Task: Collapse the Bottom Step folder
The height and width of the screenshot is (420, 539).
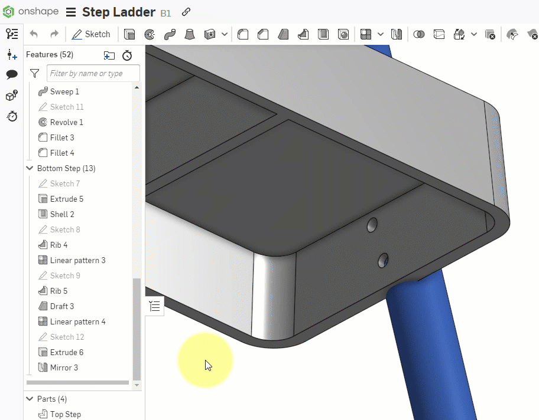Action: point(30,168)
